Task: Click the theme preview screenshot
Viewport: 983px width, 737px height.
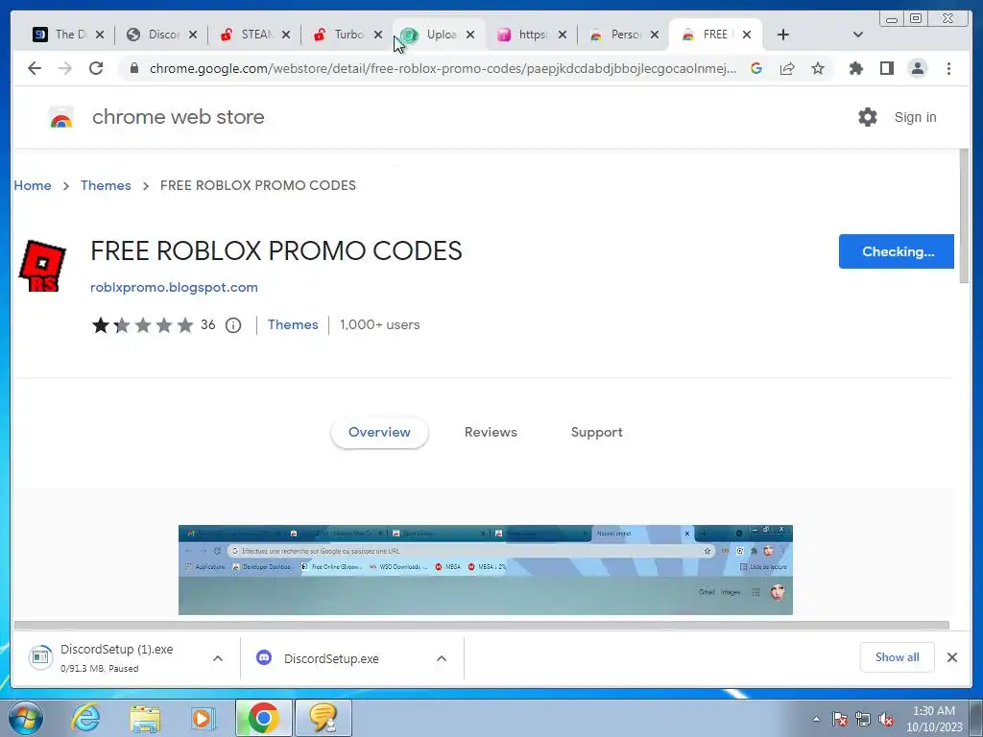Action: 485,570
